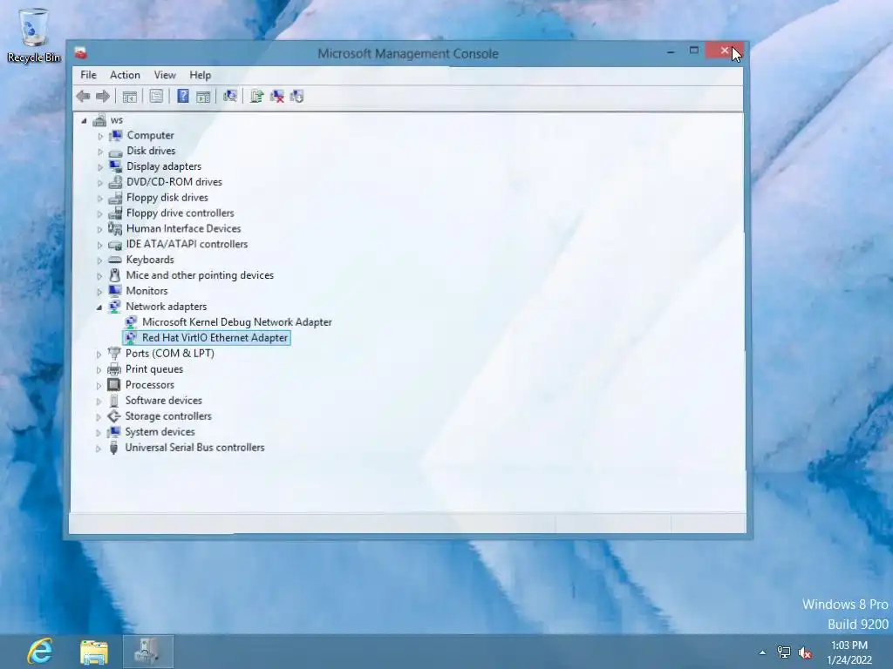Click the Print queues printer icon
Screen dimensions: 893x669
click(x=114, y=369)
